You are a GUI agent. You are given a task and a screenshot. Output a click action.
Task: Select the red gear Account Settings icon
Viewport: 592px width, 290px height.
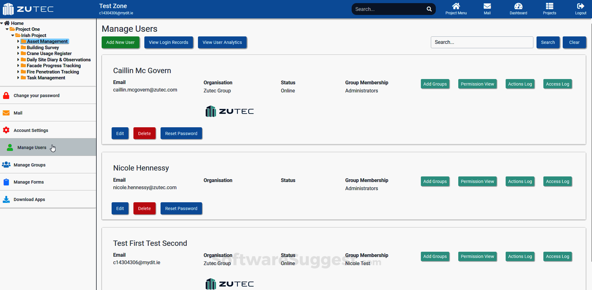6,130
